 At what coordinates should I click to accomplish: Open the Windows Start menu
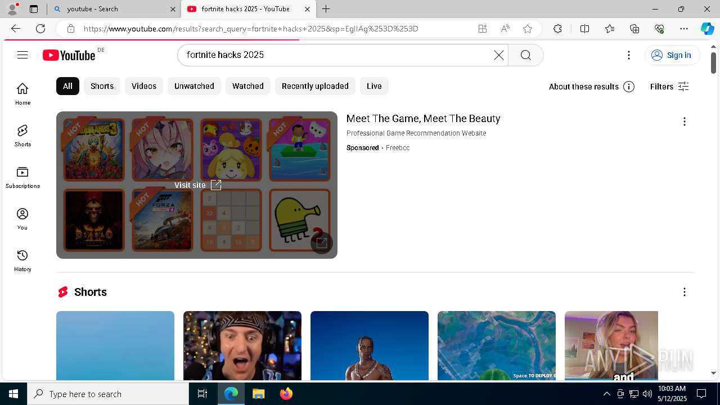pos(13,394)
